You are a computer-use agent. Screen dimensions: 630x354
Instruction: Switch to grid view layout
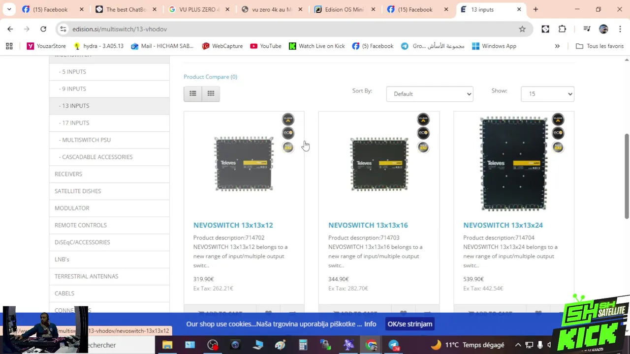click(211, 93)
